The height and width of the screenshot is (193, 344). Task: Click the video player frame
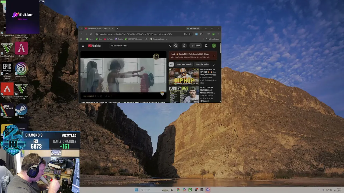(x=123, y=75)
